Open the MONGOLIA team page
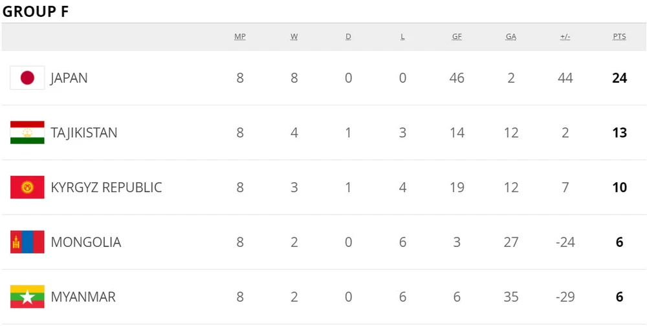This screenshot has width=647, height=329. pos(86,242)
